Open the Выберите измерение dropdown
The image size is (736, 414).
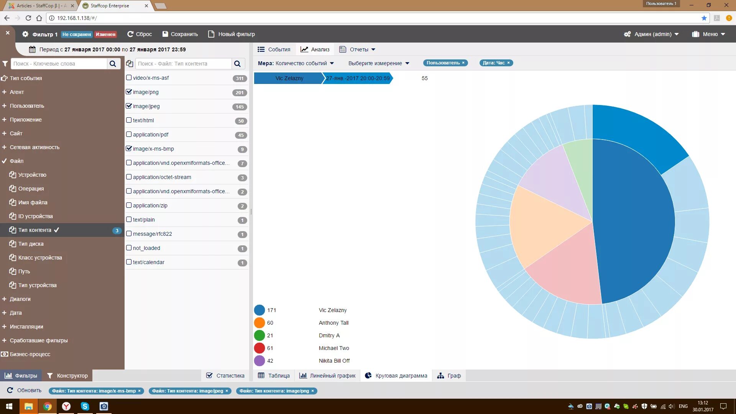tap(378, 63)
